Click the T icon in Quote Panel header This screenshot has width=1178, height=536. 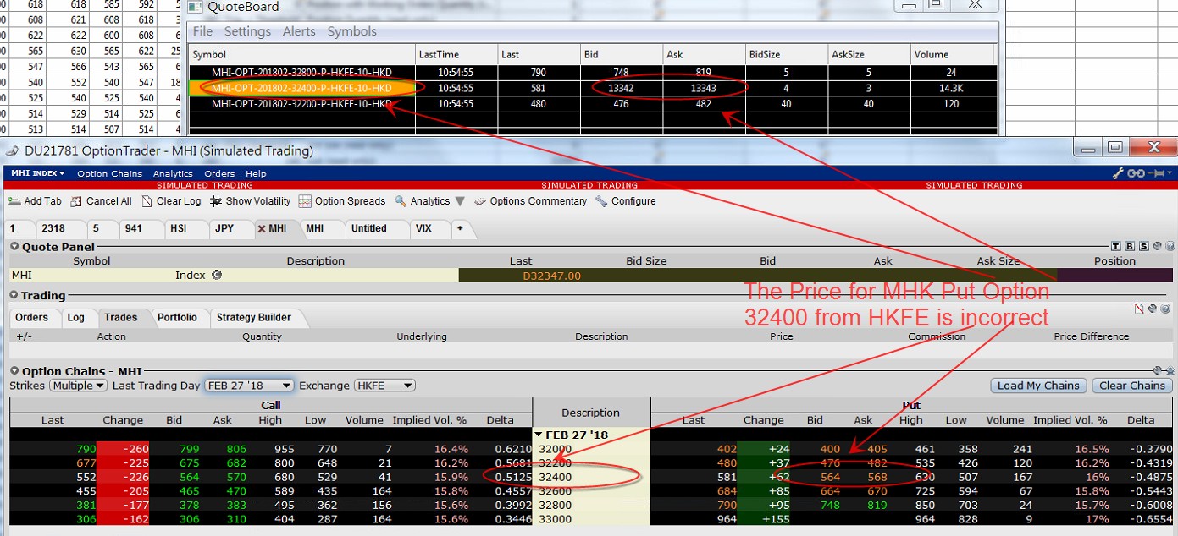[x=1117, y=246]
